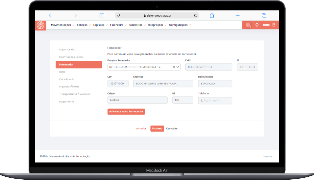Image resolution: width=314 pixels, height=180 pixels.
Task: Click the Cancelar link
Action: (172, 129)
